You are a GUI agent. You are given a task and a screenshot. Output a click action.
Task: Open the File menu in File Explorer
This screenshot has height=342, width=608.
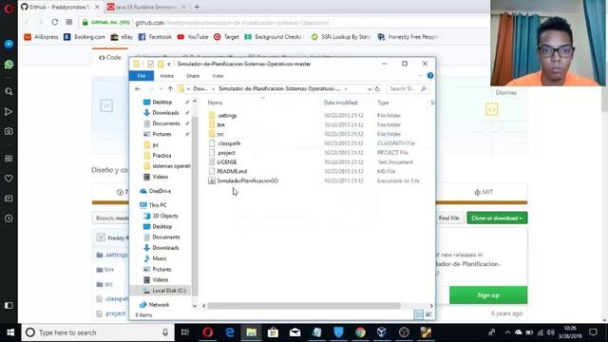[142, 76]
